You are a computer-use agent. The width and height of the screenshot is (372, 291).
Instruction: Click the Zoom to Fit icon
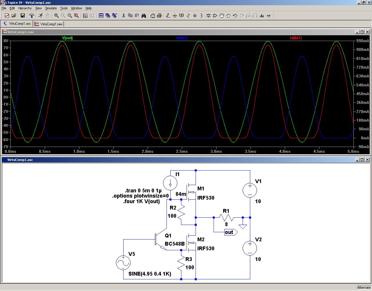pos(76,16)
